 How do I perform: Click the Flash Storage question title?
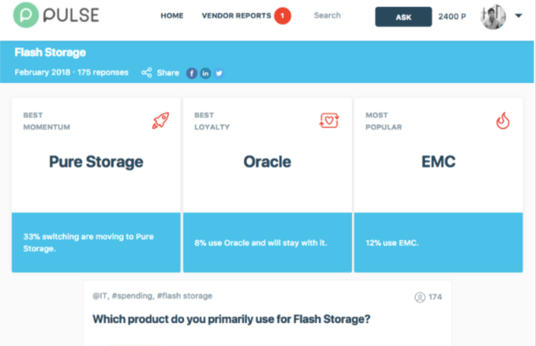[231, 319]
